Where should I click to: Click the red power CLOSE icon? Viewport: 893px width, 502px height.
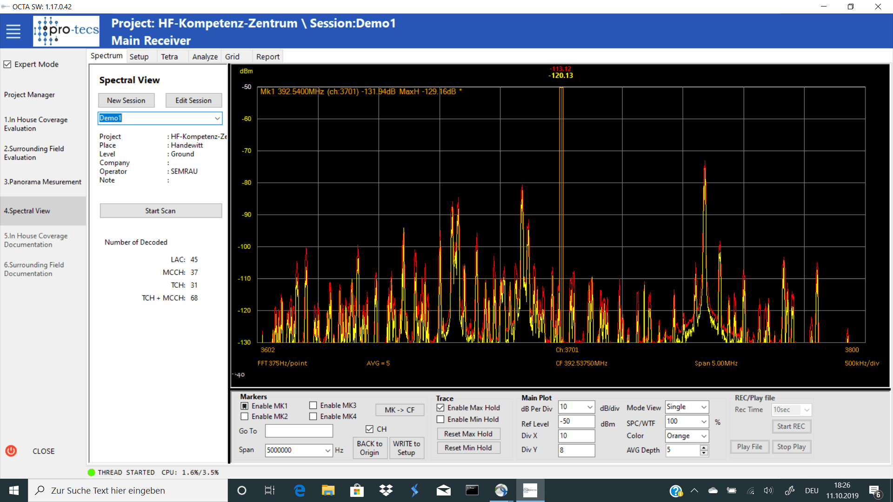tap(11, 451)
